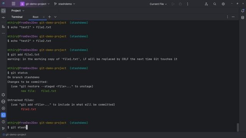Open Database tool window icon
Image resolution: width=246 pixels, height=138 pixels.
[x=243, y=18]
